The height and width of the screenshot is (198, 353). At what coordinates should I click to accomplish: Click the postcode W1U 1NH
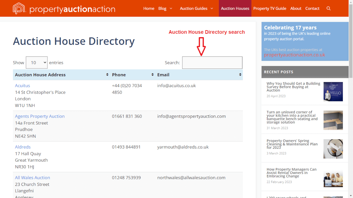25,105
